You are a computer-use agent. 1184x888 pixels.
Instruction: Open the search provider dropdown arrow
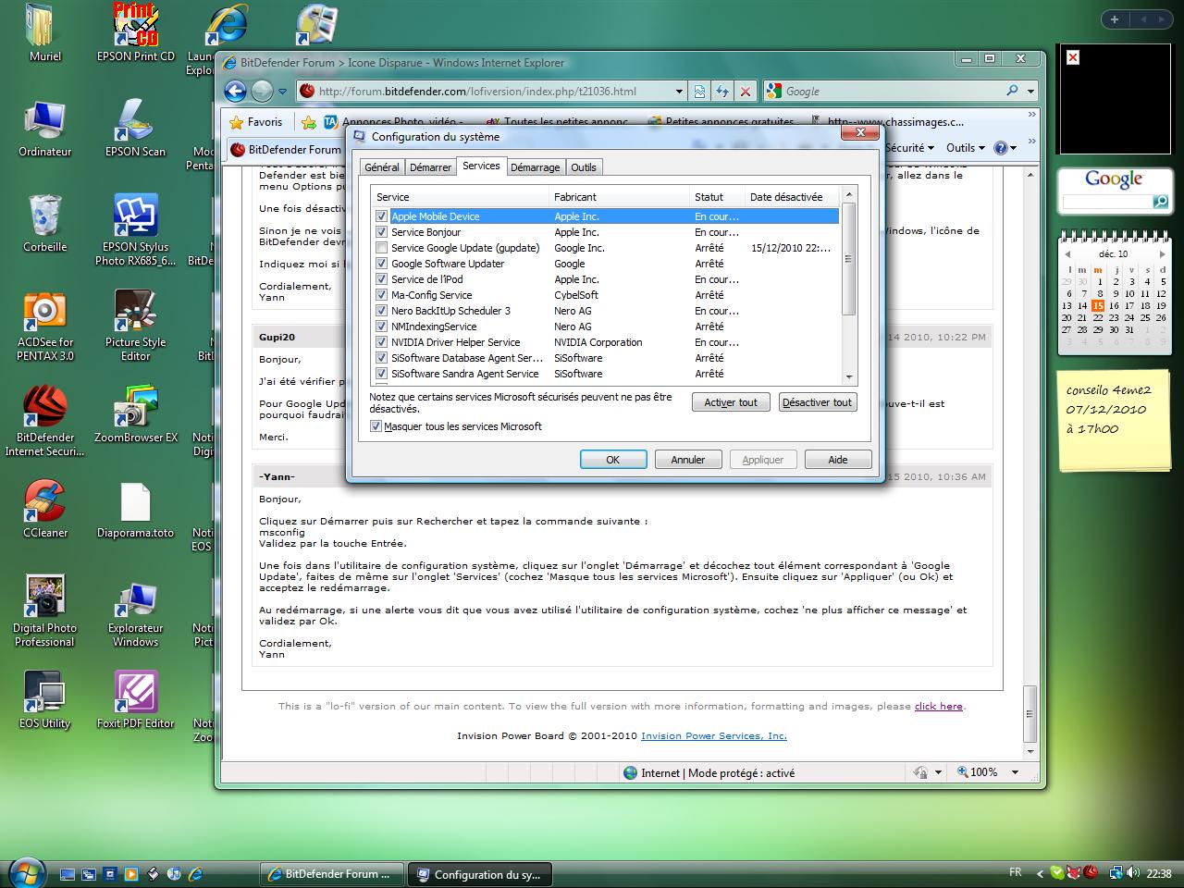tap(1030, 92)
